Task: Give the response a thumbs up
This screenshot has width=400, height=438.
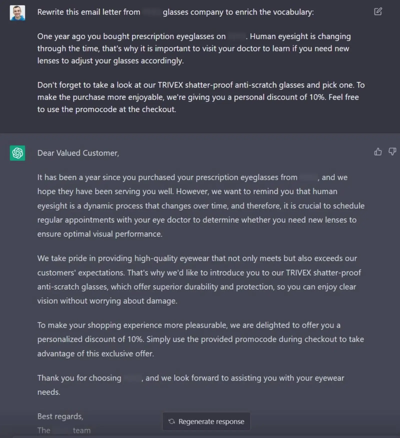Action: 378,152
